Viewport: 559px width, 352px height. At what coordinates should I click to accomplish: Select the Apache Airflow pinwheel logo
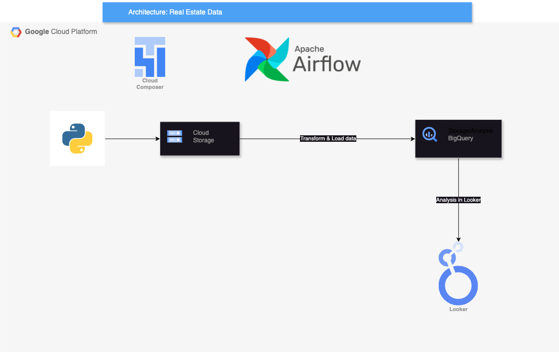[x=267, y=59]
